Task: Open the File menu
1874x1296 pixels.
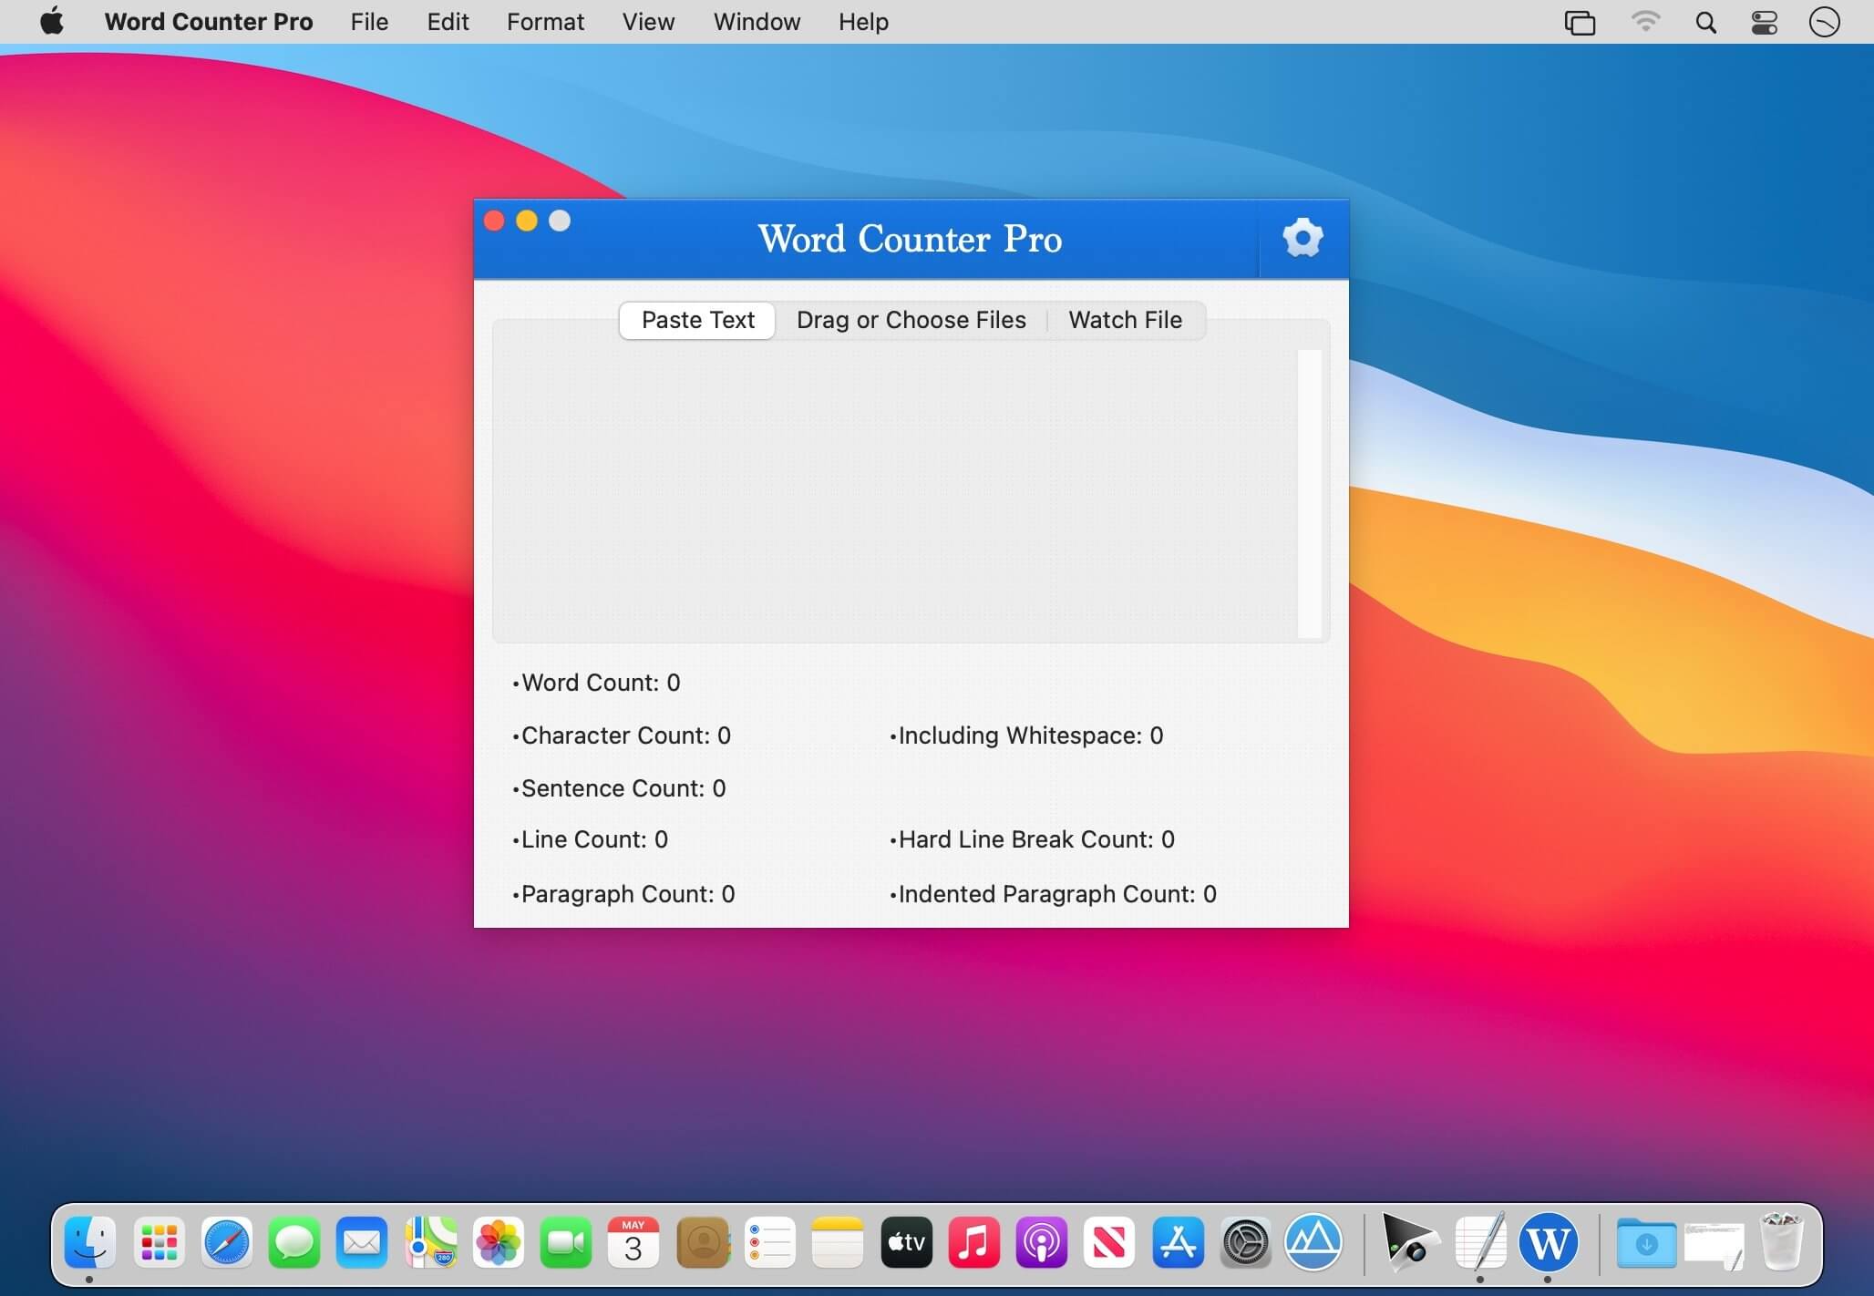Action: click(369, 22)
